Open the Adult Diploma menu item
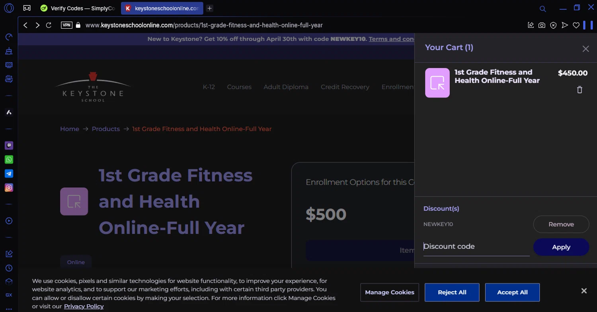The height and width of the screenshot is (312, 597). pyautogui.click(x=286, y=87)
